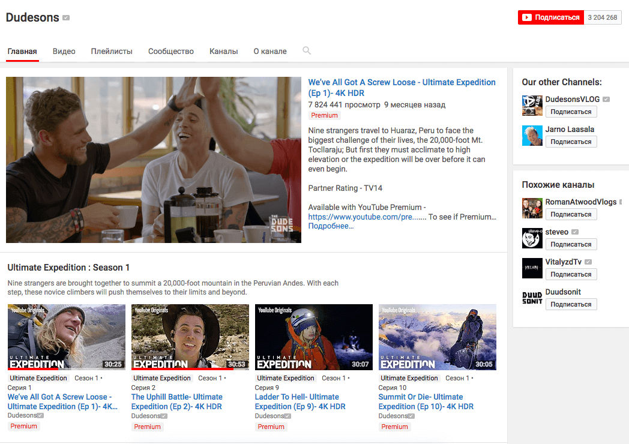Click the subscriber count 3 204 268
Image resolution: width=629 pixels, height=444 pixels.
[603, 17]
